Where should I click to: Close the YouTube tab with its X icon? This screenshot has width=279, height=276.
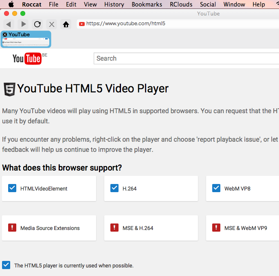[5, 35]
